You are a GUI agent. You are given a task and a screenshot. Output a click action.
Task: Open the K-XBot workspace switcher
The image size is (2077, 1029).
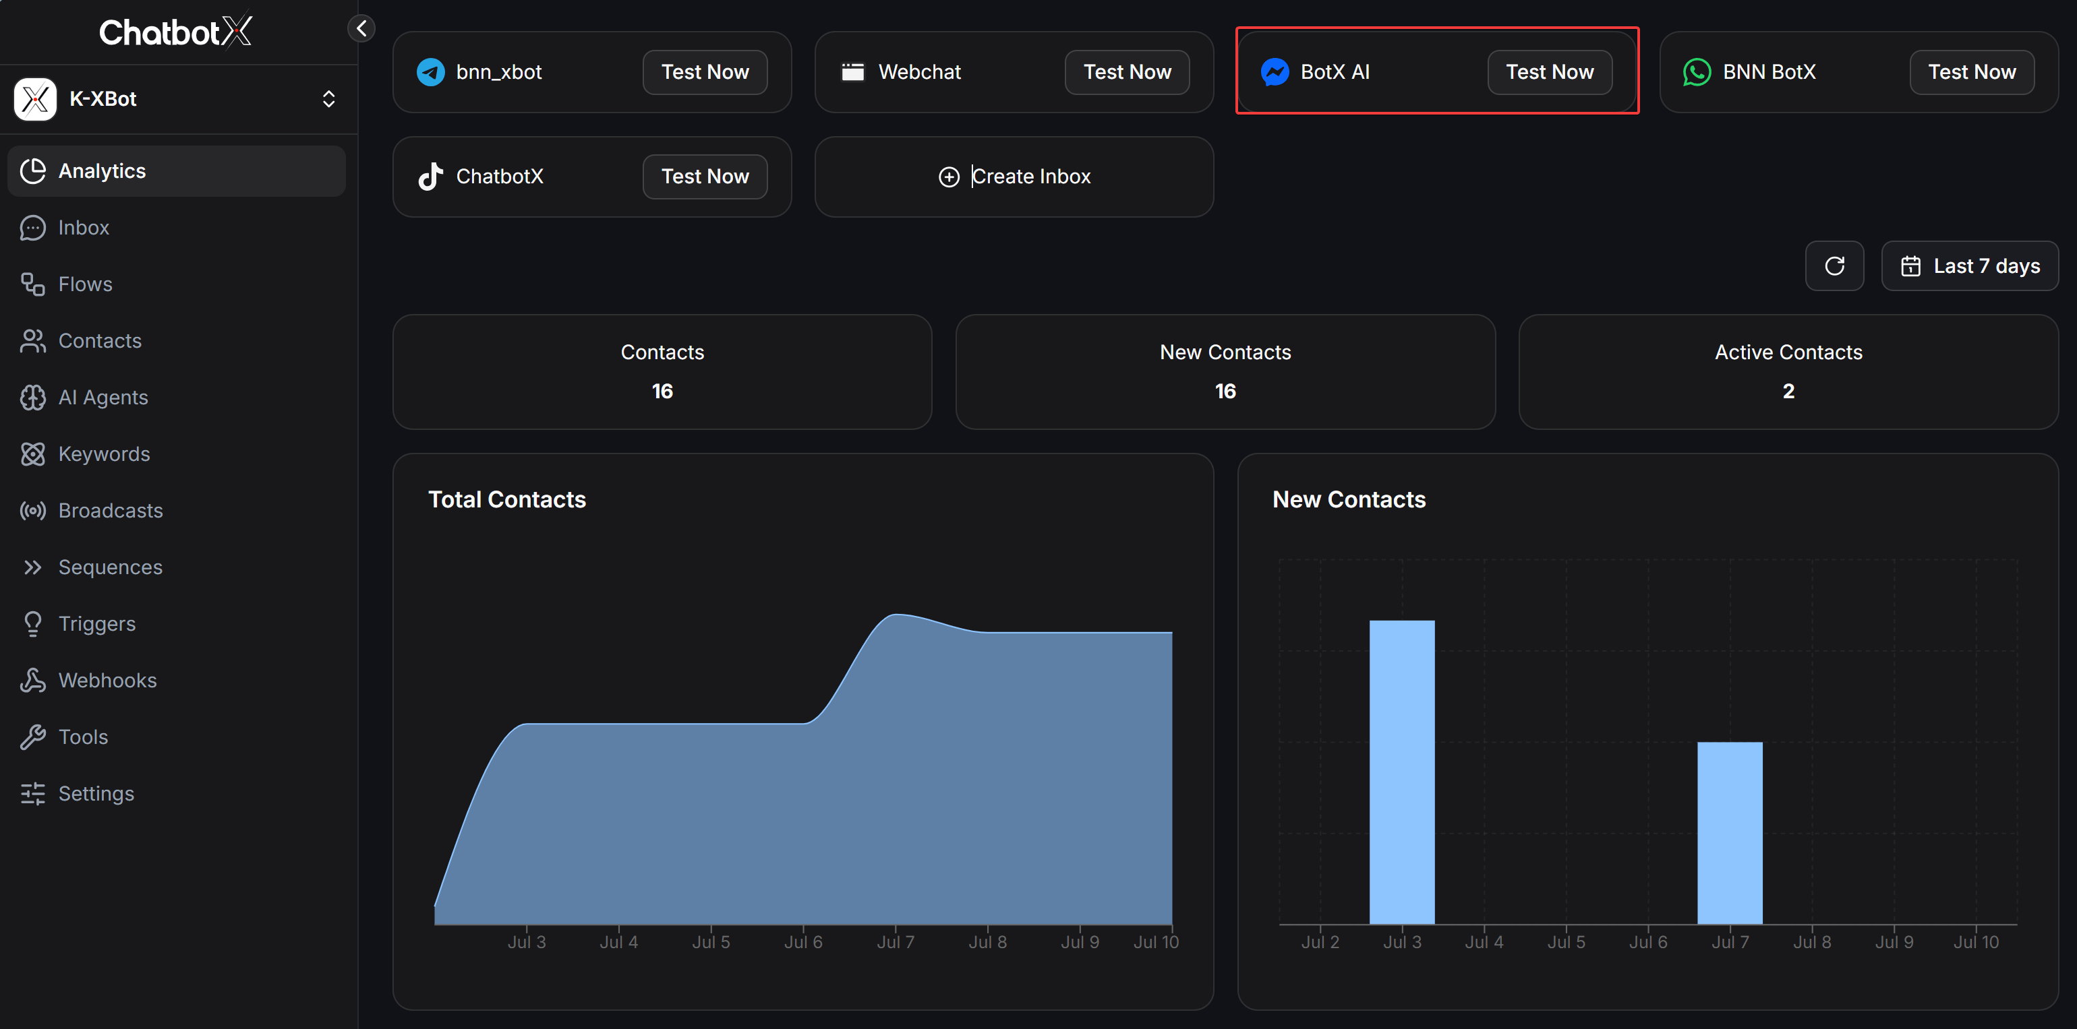(178, 99)
